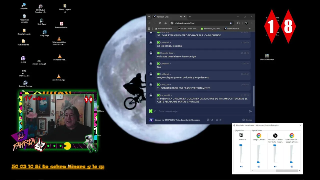Mute Restream Chat - Google Chrome audio
This screenshot has width=320, height=180.
click(x=292, y=166)
